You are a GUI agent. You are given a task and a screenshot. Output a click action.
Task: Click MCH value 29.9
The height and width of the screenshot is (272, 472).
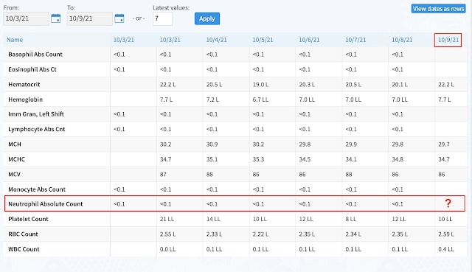pyautogui.click(x=351, y=144)
